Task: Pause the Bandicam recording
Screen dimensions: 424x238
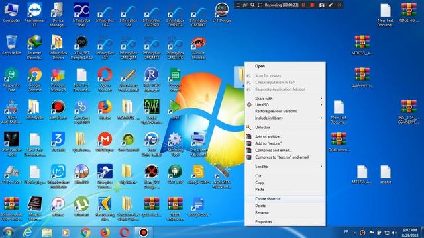Action: [x=303, y=5]
